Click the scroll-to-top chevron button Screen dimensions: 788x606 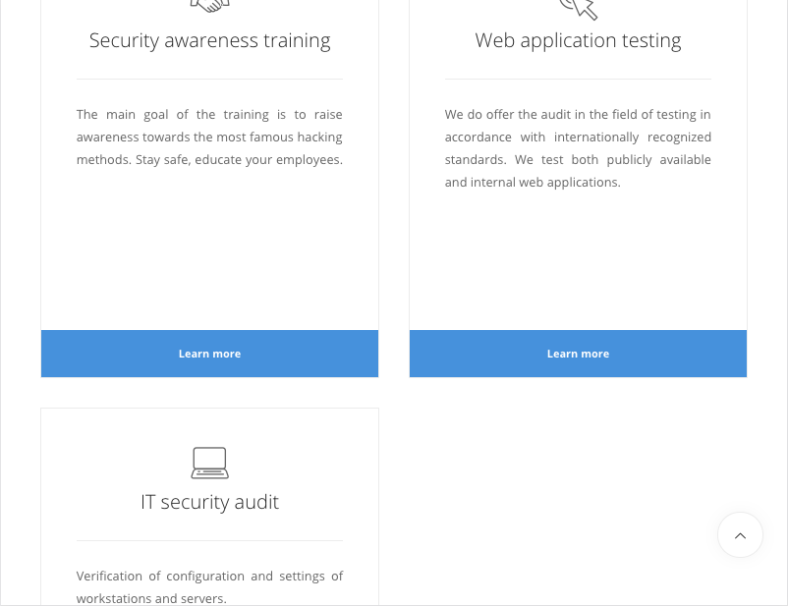pos(740,535)
